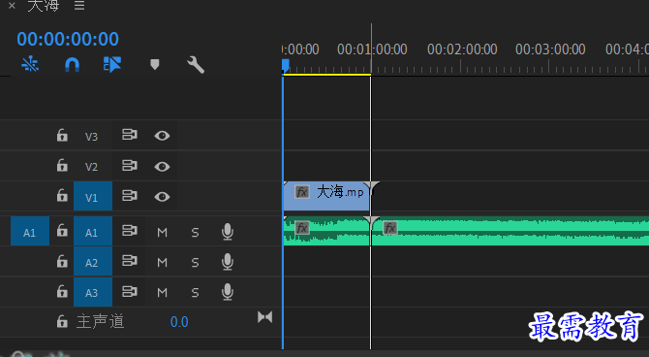
Task: Open fx badge on second A1 audio clip
Action: tap(390, 228)
